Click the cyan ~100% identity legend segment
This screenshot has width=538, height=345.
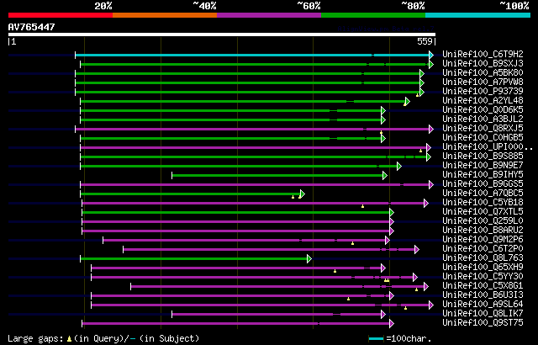(x=478, y=15)
